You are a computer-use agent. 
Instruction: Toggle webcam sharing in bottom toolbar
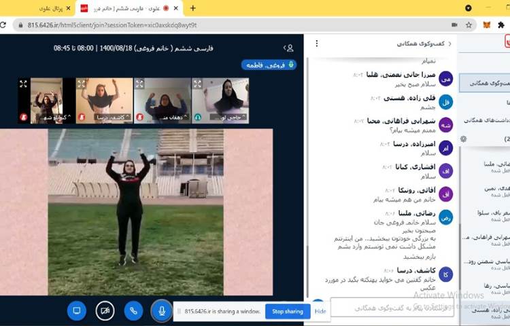pyautogui.click(x=105, y=310)
